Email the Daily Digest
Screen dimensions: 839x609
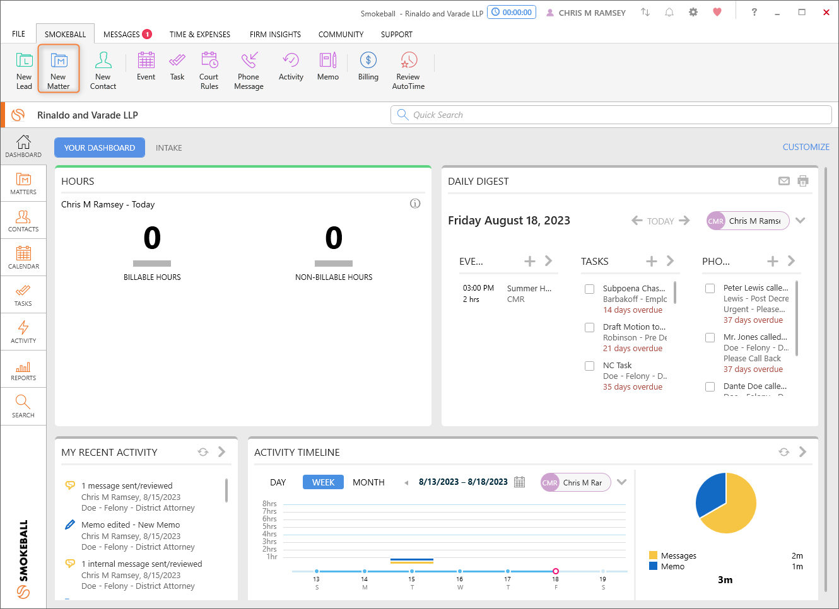click(x=784, y=181)
